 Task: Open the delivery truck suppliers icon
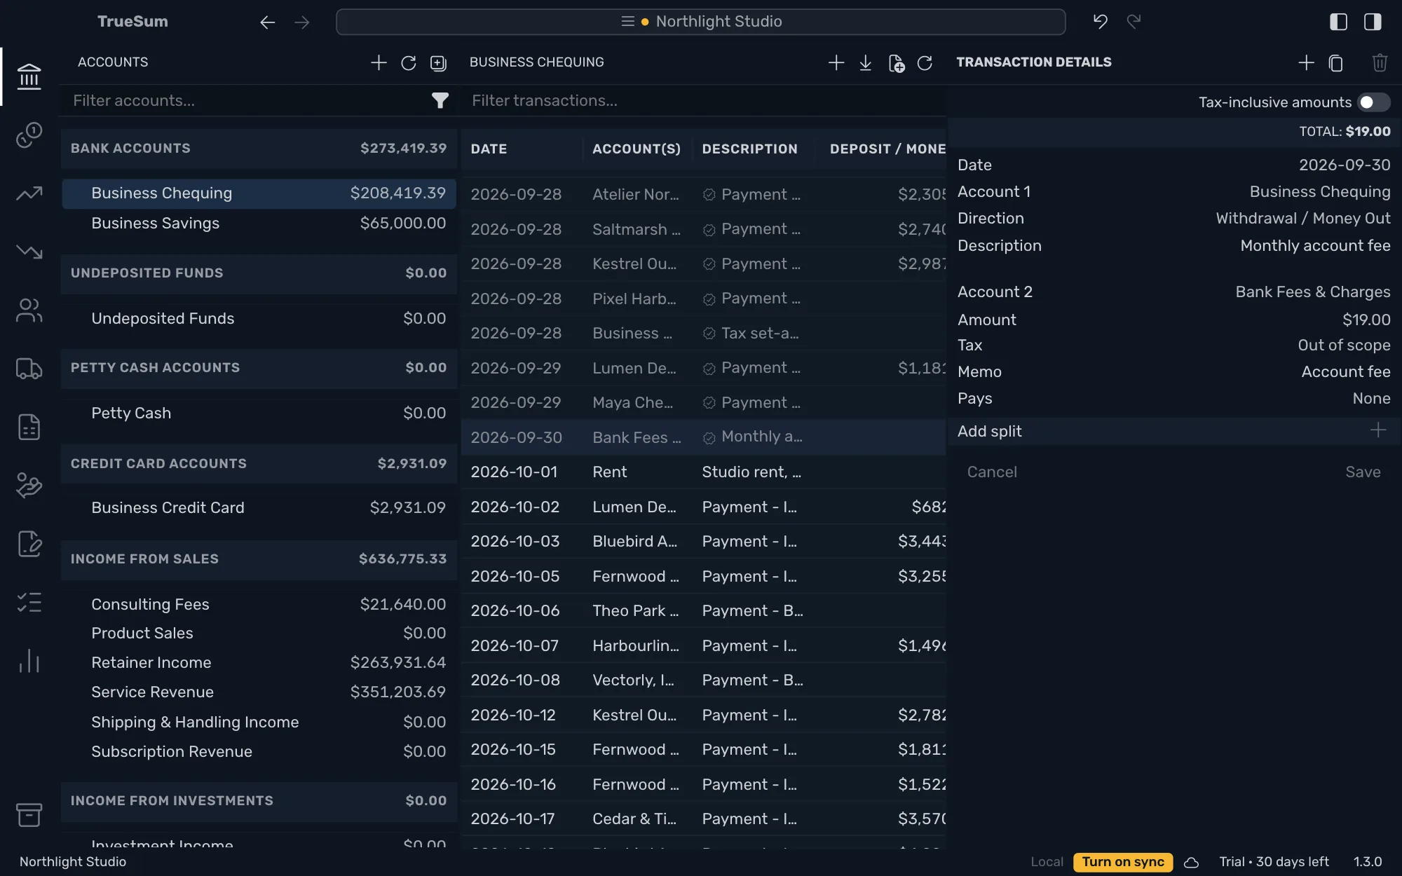(29, 369)
